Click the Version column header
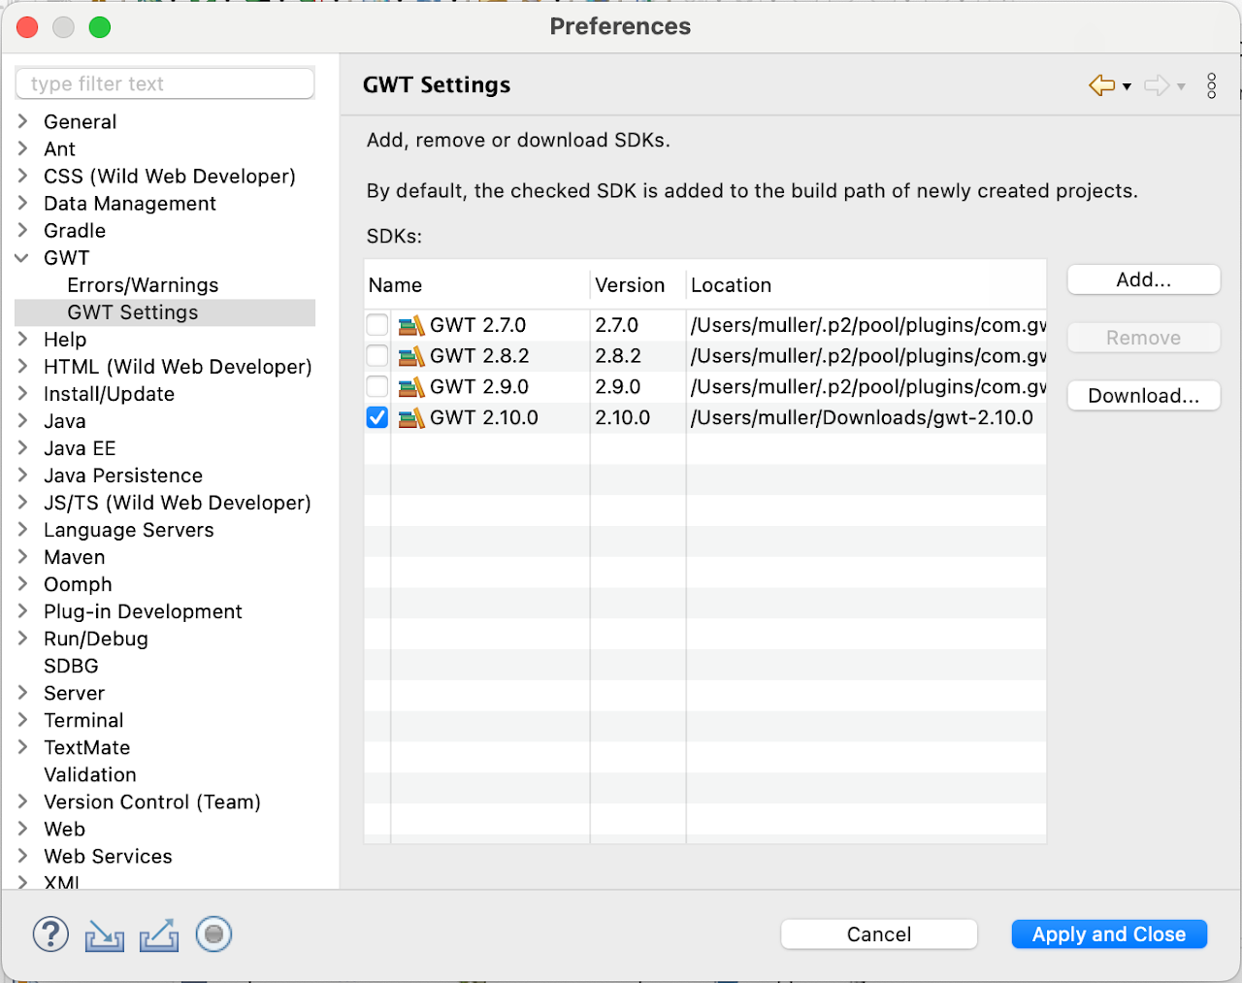This screenshot has width=1242, height=983. coord(638,285)
